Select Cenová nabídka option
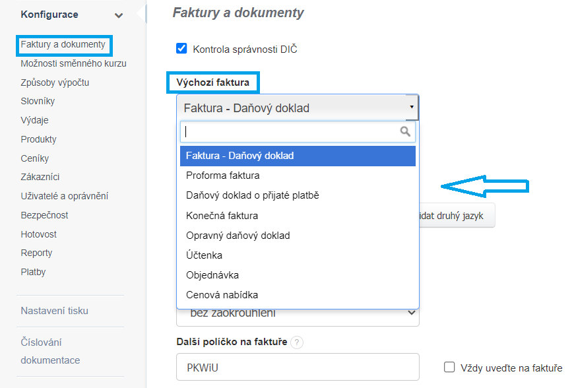This screenshot has height=388, width=574. (222, 295)
